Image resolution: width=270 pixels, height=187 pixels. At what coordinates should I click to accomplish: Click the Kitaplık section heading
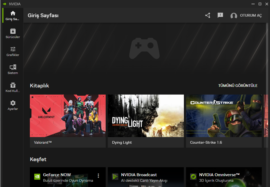[39, 86]
